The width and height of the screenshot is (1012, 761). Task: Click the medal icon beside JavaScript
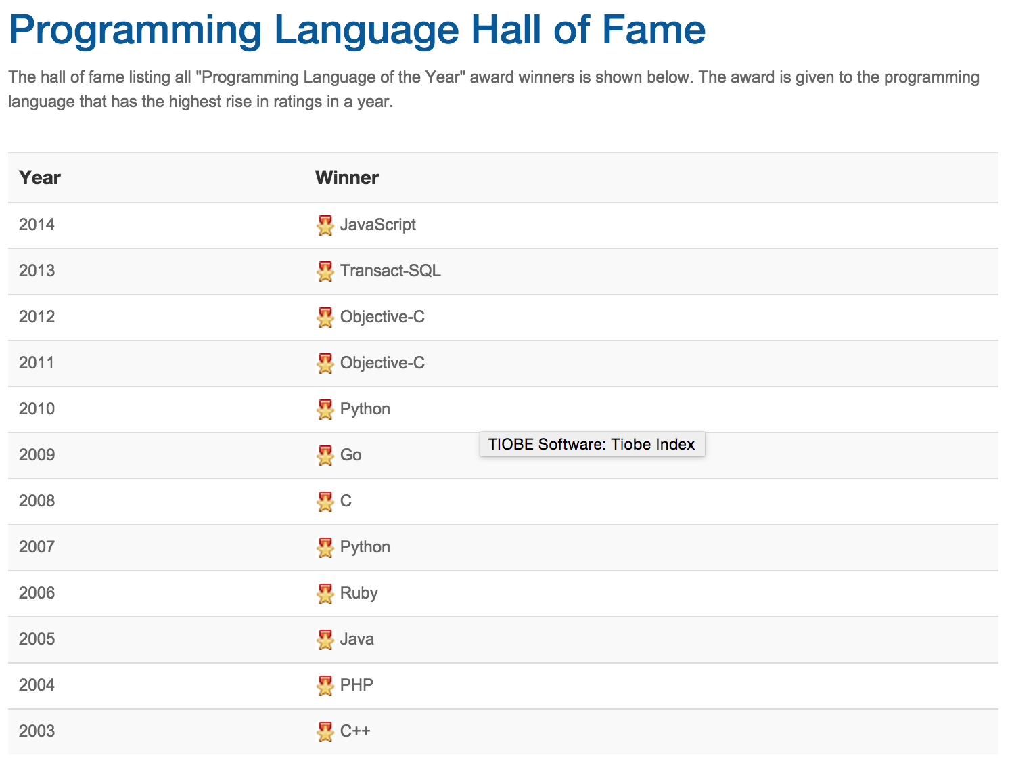coord(325,225)
